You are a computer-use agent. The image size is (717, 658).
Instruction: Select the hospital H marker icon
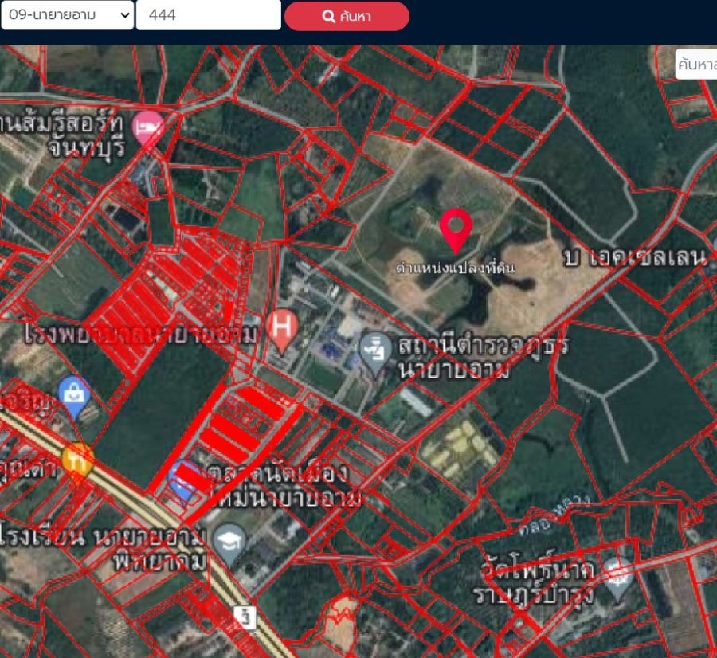[x=281, y=327]
